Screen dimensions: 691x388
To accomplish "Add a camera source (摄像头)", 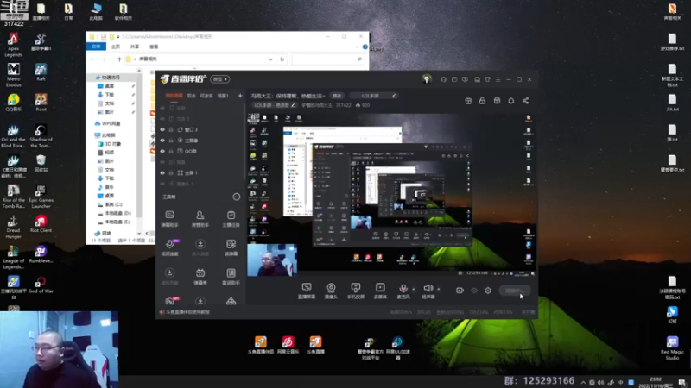I will coord(331,291).
